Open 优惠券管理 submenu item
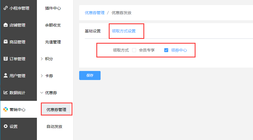 [56, 110]
